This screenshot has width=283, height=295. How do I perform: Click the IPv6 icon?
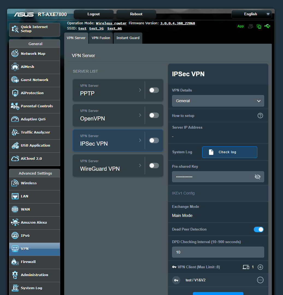click(x=15, y=235)
